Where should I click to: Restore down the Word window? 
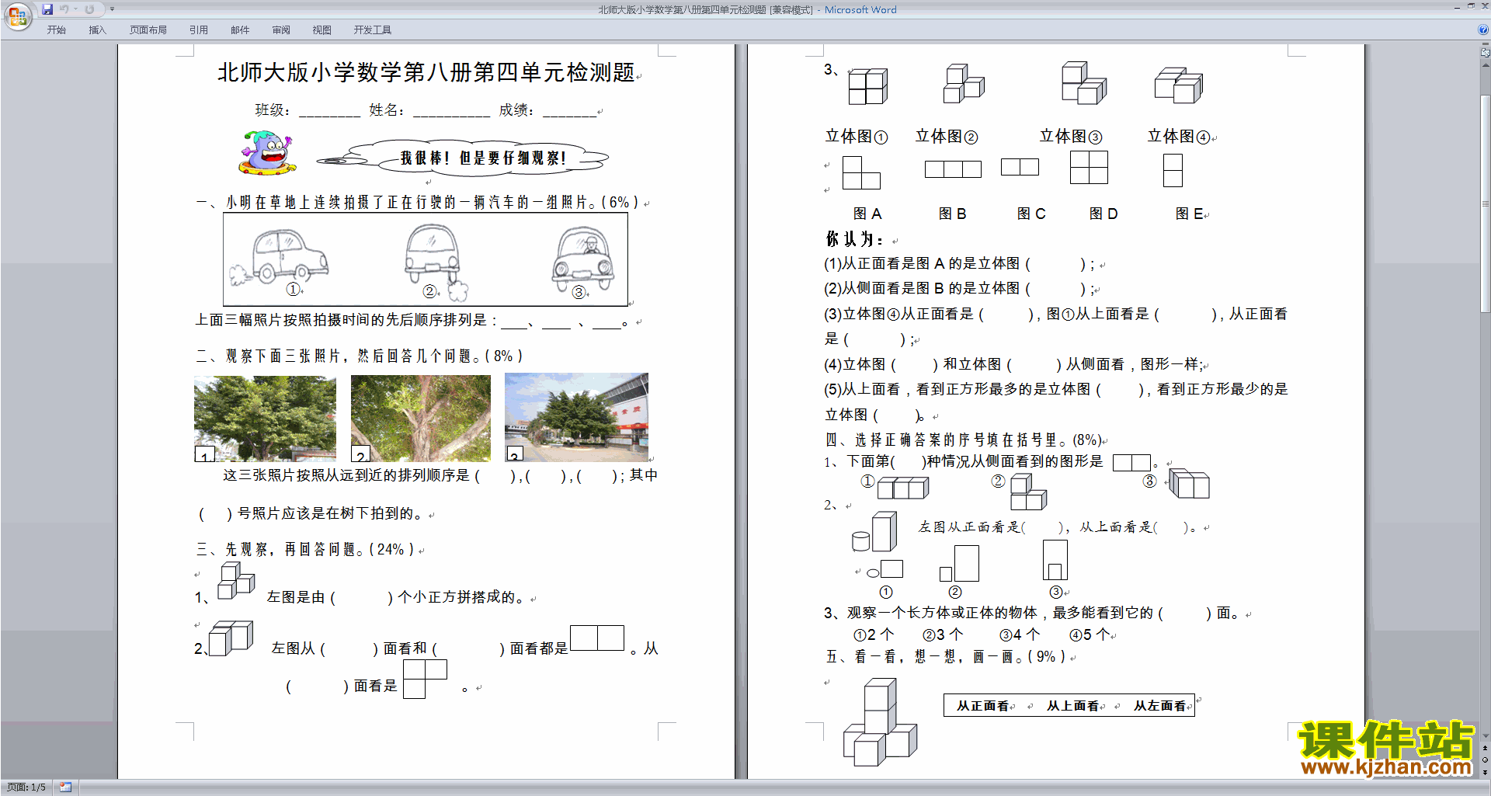(1471, 6)
